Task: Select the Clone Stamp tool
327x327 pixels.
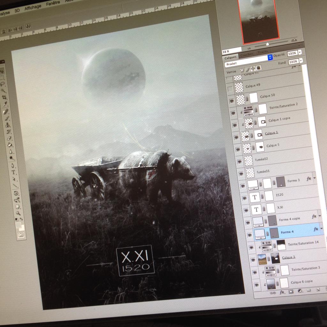Action: click(x=8, y=125)
